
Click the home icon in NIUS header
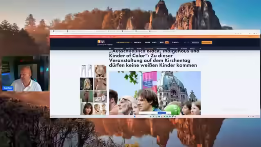tap(185, 42)
